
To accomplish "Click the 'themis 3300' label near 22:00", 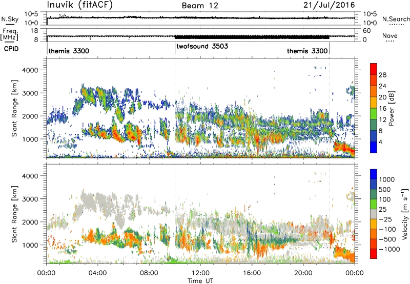I will coord(307,51).
